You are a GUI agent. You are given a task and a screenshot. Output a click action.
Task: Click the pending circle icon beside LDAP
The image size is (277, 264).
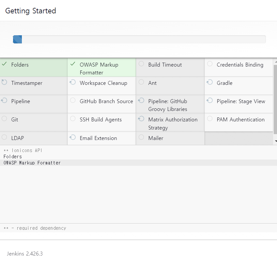(x=4, y=137)
